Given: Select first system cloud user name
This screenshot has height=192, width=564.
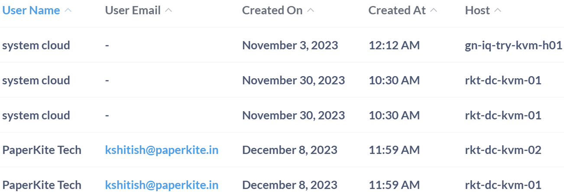Looking at the screenshot, I should click(x=36, y=45).
